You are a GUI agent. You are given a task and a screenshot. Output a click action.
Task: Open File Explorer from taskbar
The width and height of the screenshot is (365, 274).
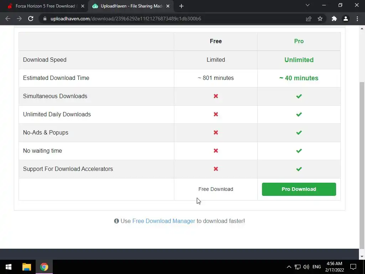coord(26,267)
